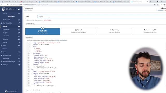Expand the Host sidebar chevron
166x93 pixels.
(2, 45)
